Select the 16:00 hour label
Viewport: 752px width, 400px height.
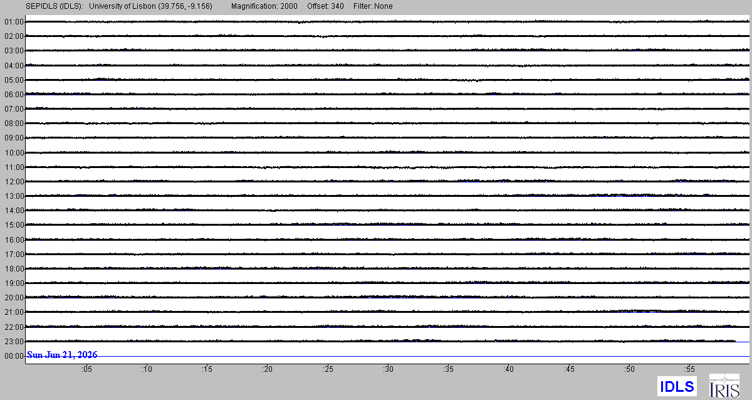[14, 240]
